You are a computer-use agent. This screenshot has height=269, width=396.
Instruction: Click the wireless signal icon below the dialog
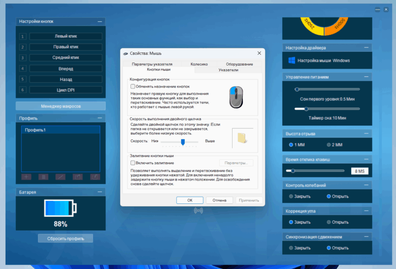click(x=199, y=211)
